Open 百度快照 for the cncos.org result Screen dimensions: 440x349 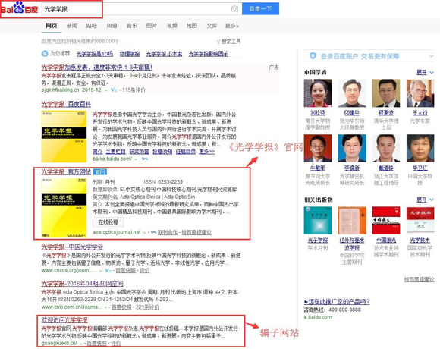pos(126,270)
